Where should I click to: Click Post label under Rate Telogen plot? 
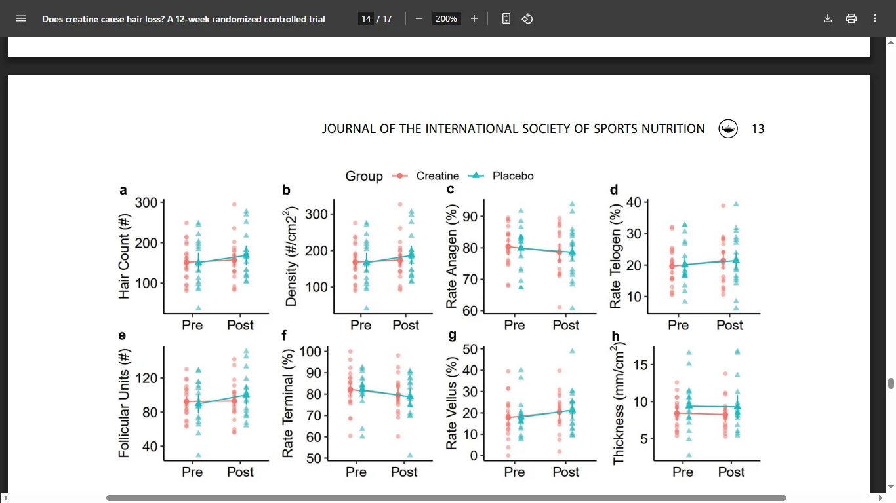pyautogui.click(x=729, y=325)
